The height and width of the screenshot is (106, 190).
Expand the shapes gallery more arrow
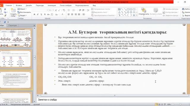coord(137,15)
